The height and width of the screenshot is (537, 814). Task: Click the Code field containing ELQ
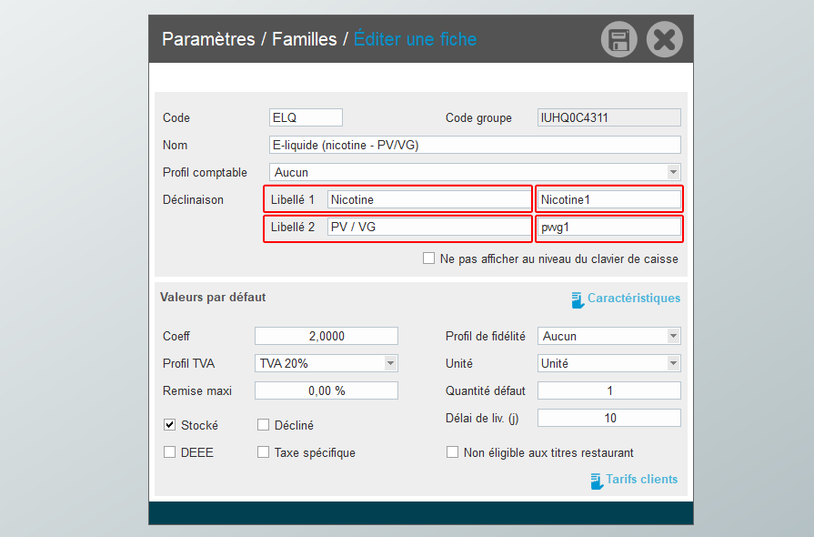click(x=306, y=117)
